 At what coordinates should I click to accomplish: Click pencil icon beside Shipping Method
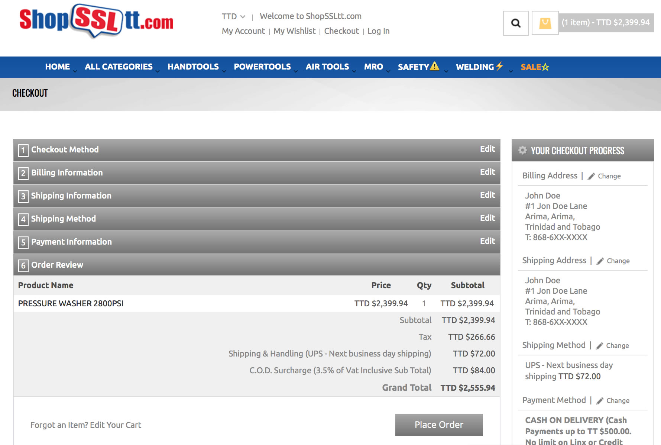(x=599, y=346)
